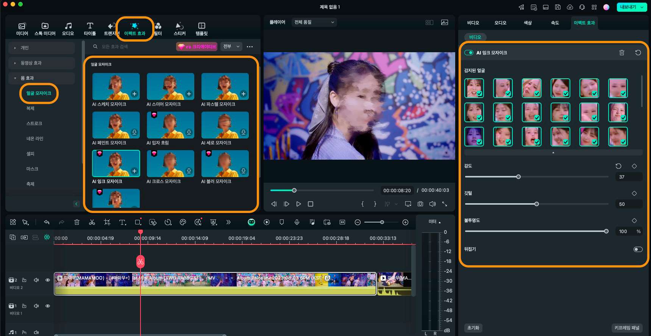651x336 pixels.
Task: Reset the AI 잉크 모자이크 effect settings
Action: [x=638, y=53]
